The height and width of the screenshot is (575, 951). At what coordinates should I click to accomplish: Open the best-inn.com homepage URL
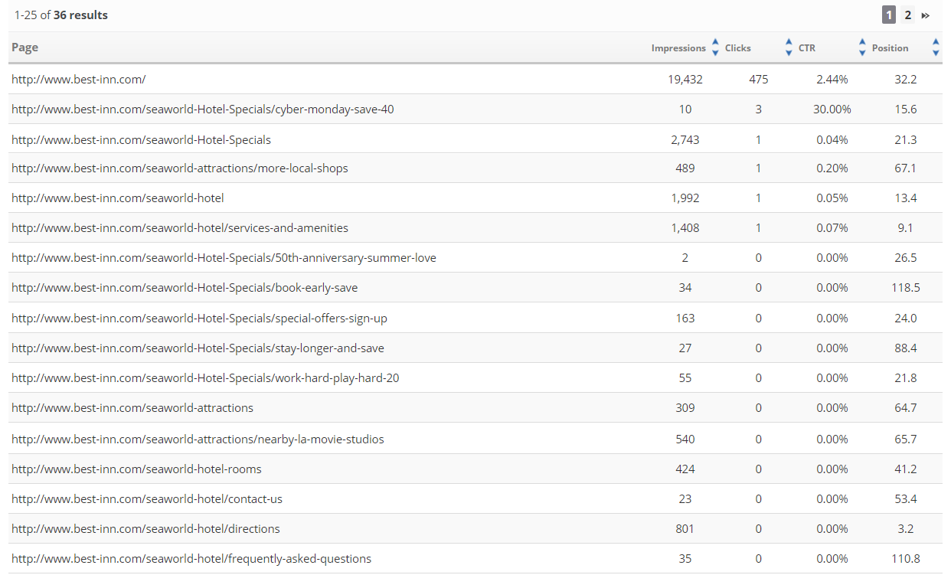point(79,79)
